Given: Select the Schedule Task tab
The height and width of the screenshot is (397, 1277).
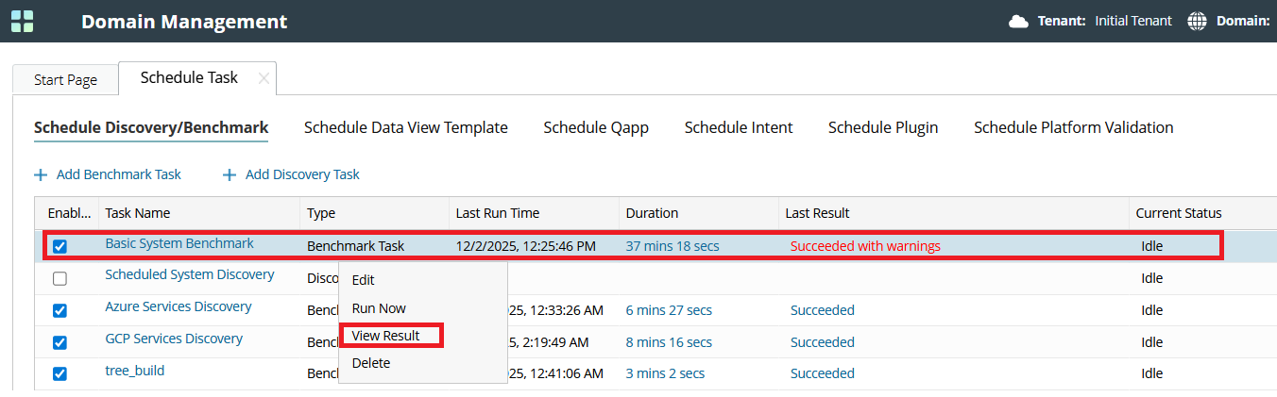Looking at the screenshot, I should 189,77.
